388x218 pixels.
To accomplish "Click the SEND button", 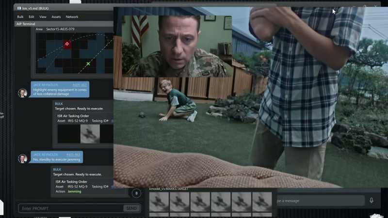I will tap(131, 208).
